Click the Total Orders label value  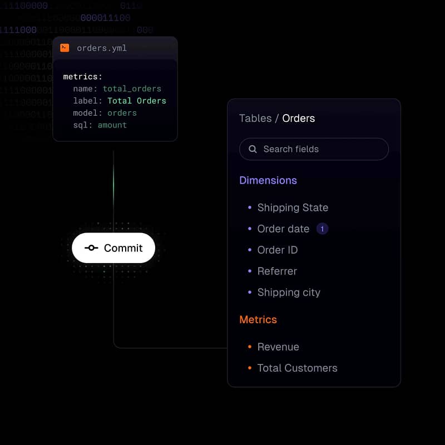click(x=137, y=101)
